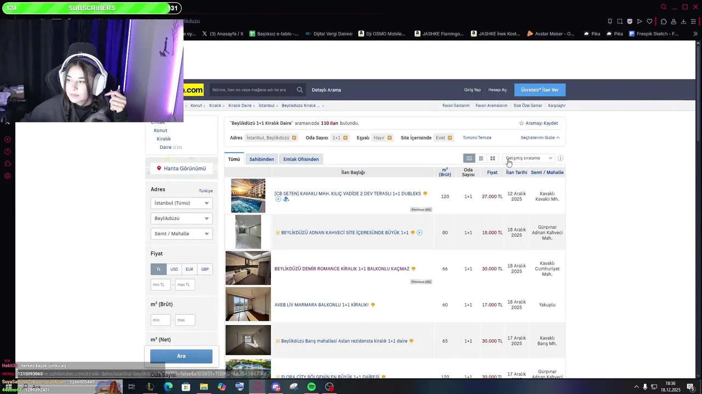This screenshot has height=394, width=702.
Task: Open the snapshot capture tool icon
Action: pos(620,21)
